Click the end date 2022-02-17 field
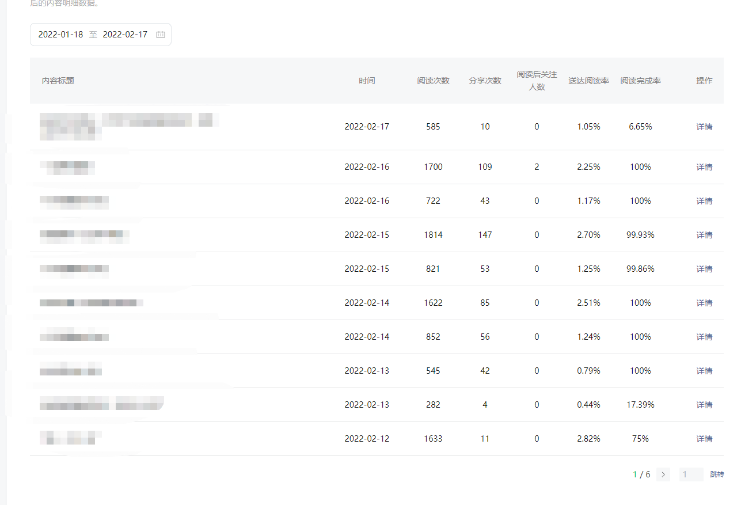The height and width of the screenshot is (505, 741). click(125, 35)
